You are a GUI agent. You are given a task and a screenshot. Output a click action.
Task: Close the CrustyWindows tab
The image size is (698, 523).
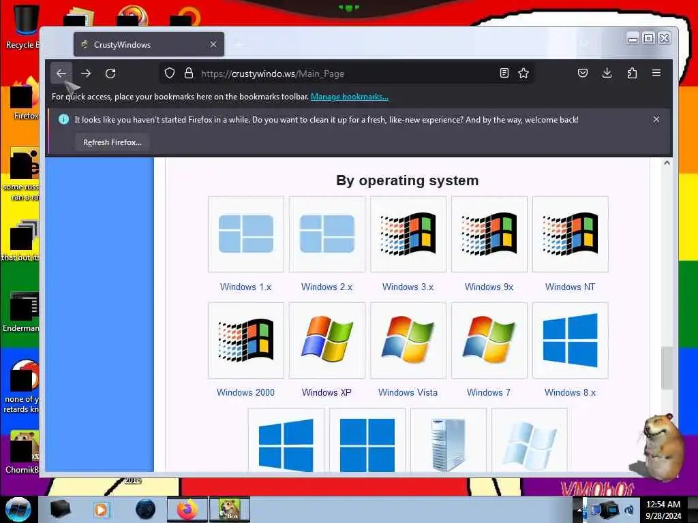point(213,44)
